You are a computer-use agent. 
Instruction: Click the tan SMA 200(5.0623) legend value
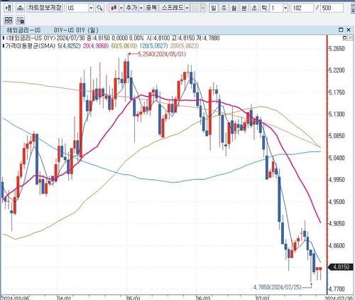[185, 45]
